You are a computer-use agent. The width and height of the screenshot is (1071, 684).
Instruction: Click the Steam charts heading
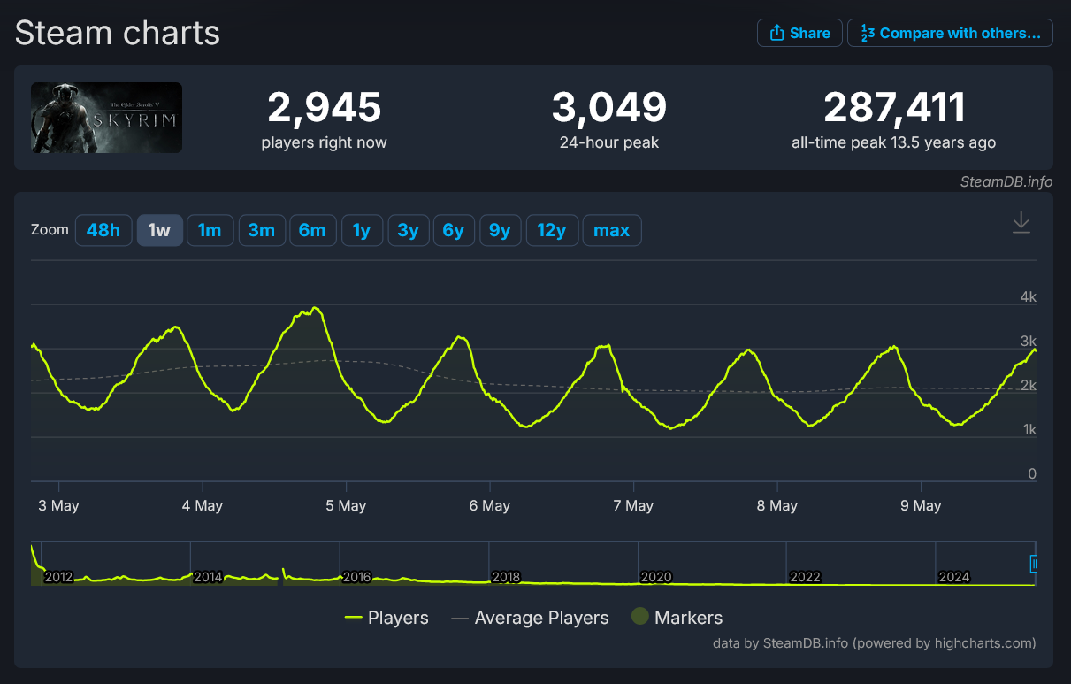point(118,34)
